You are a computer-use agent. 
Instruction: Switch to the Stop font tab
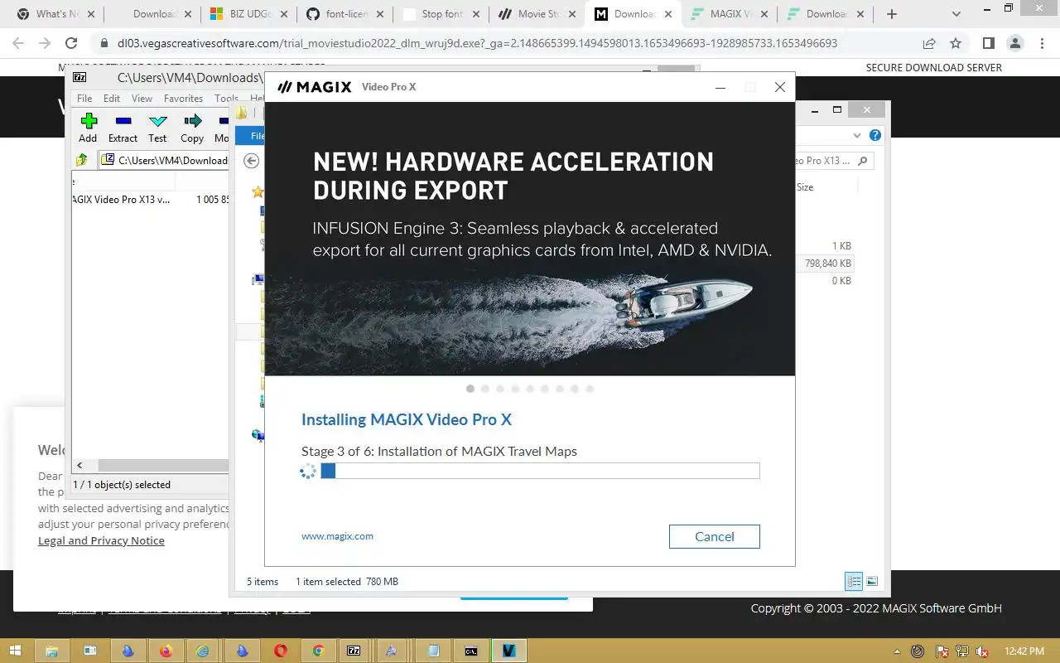coord(441,14)
